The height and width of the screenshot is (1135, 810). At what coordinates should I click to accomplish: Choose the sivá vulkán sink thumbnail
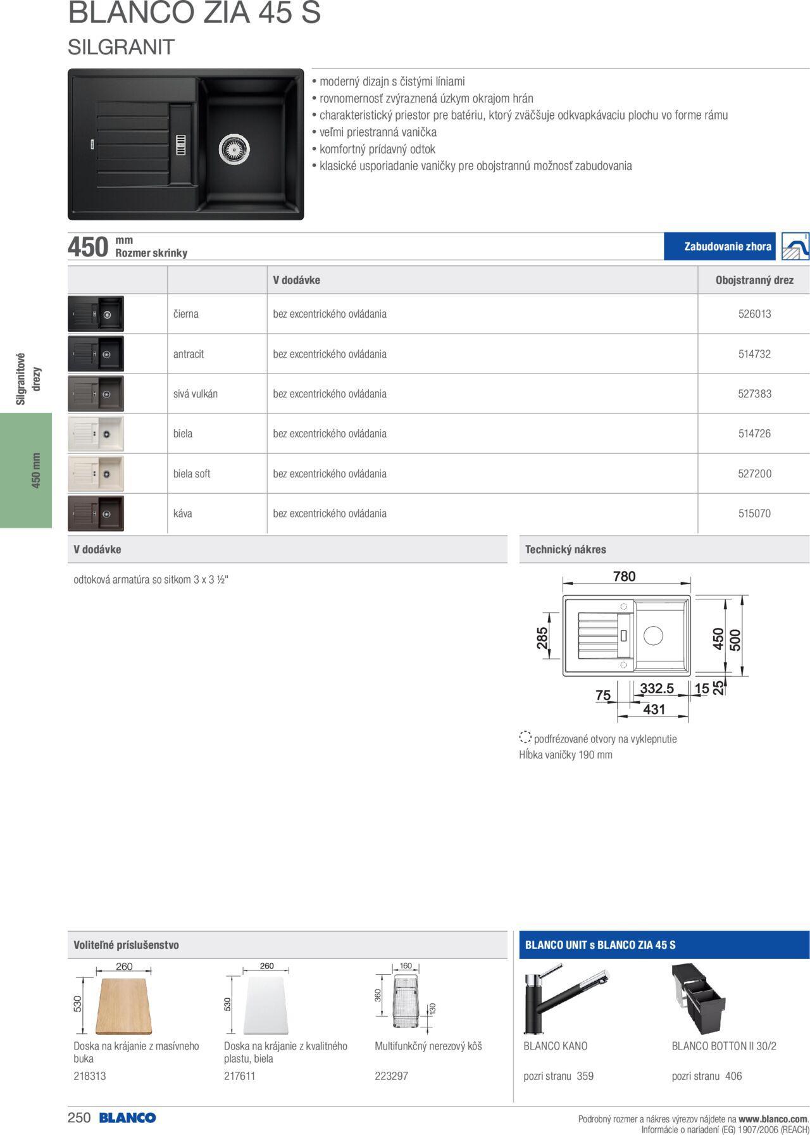coord(96,393)
